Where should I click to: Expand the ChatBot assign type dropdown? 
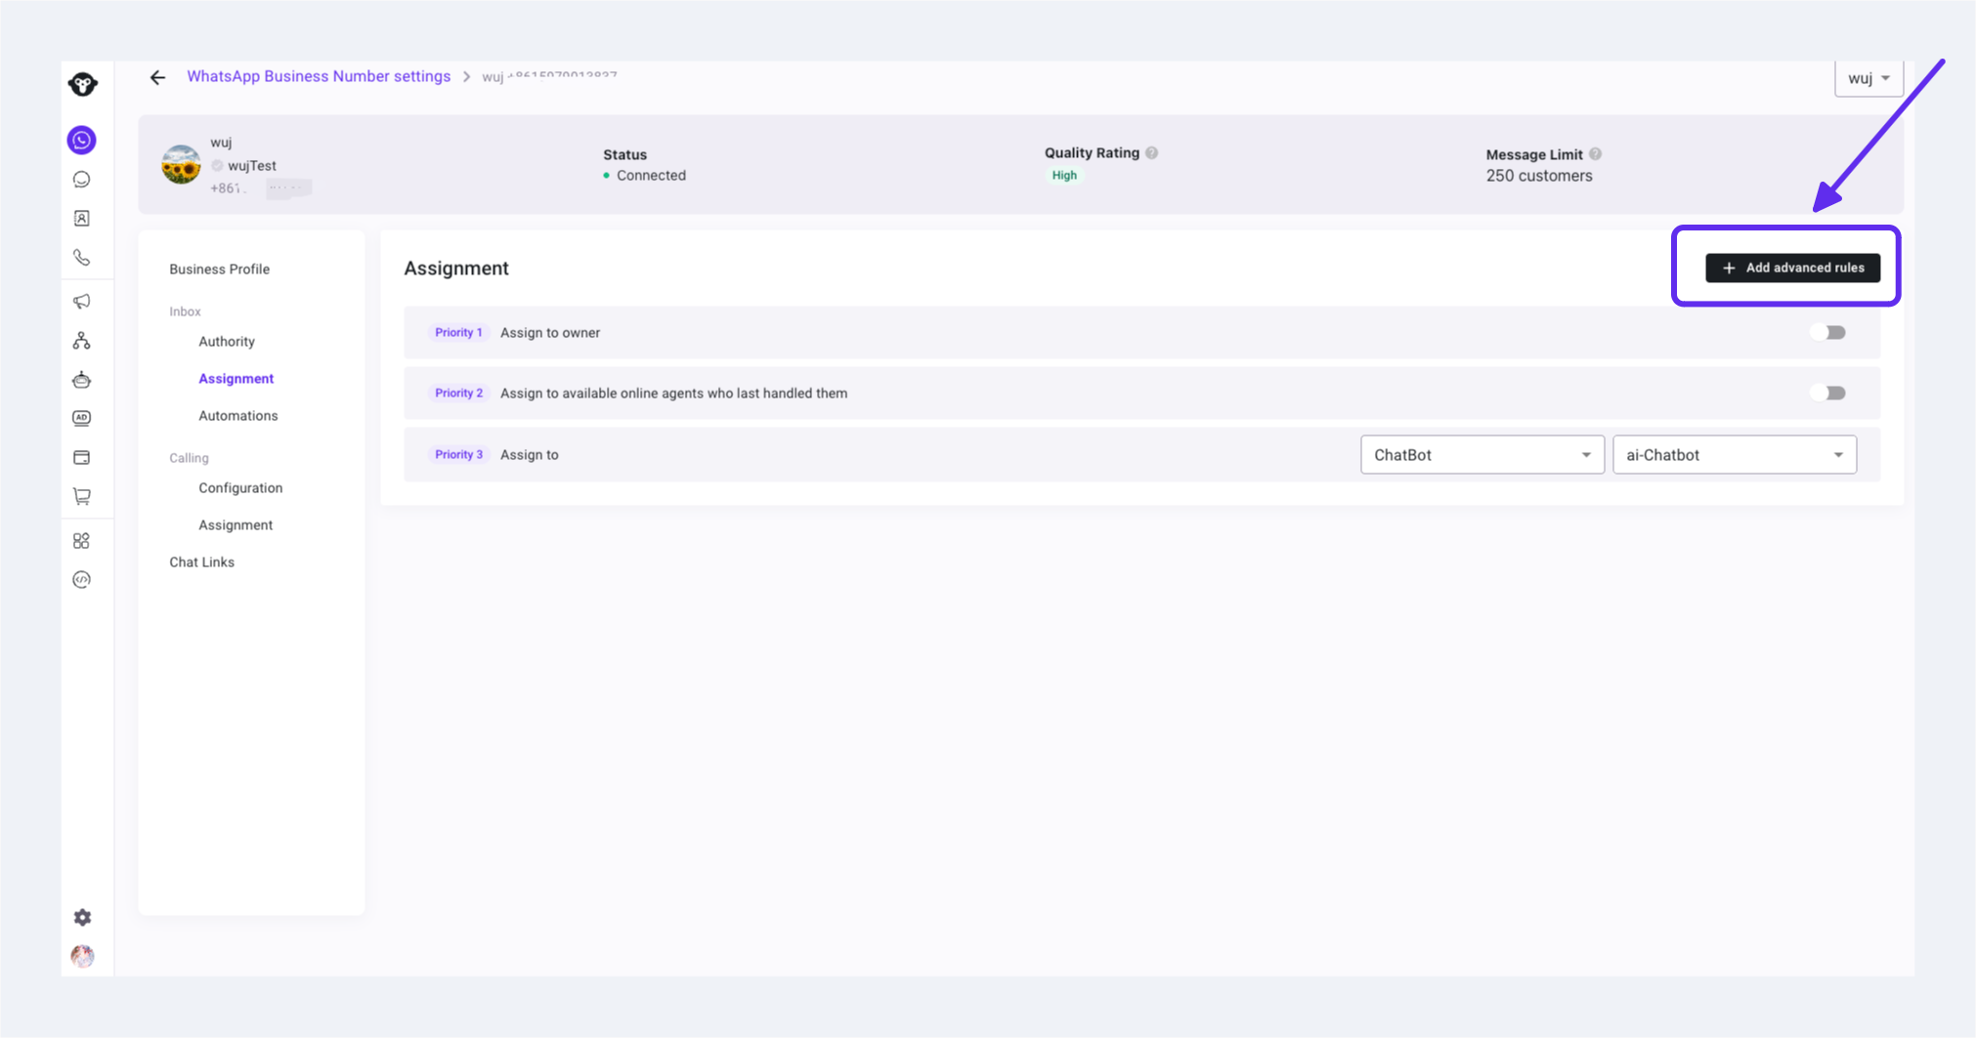[1482, 455]
